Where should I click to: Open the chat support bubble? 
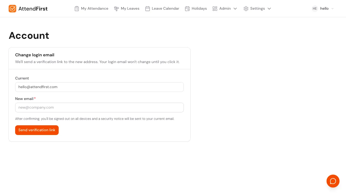[333, 181]
